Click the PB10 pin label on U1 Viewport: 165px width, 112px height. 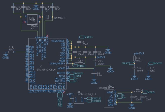point(32,72)
